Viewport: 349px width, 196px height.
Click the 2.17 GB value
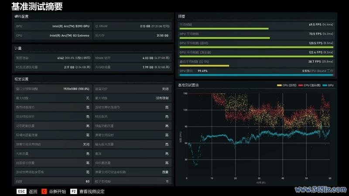point(69,67)
